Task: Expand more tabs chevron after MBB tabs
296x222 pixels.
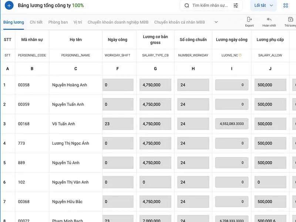Action: click(x=216, y=22)
